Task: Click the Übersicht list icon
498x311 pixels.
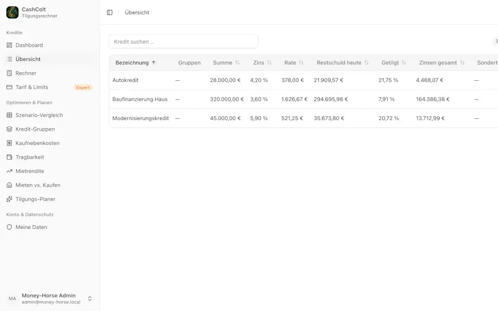Action: point(9,59)
